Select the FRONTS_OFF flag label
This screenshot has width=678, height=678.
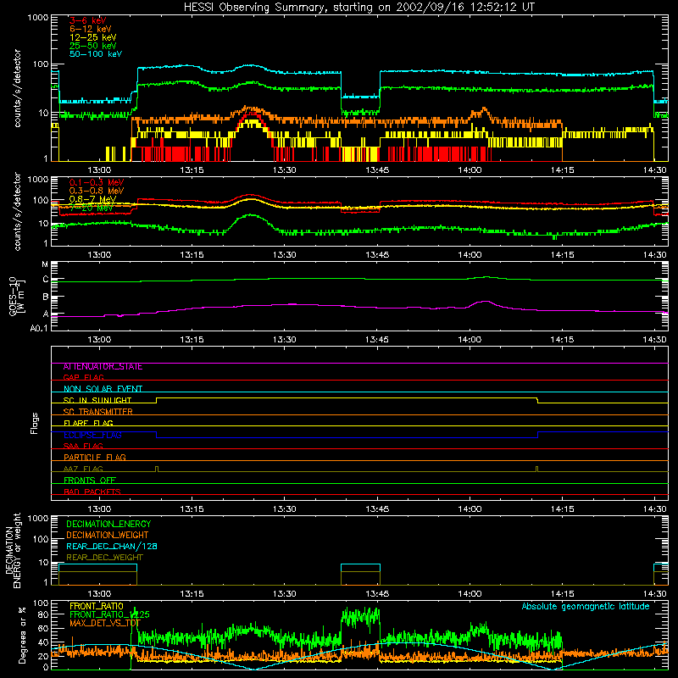90,480
